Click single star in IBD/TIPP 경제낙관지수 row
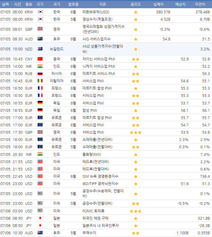 click(x=136, y=184)
